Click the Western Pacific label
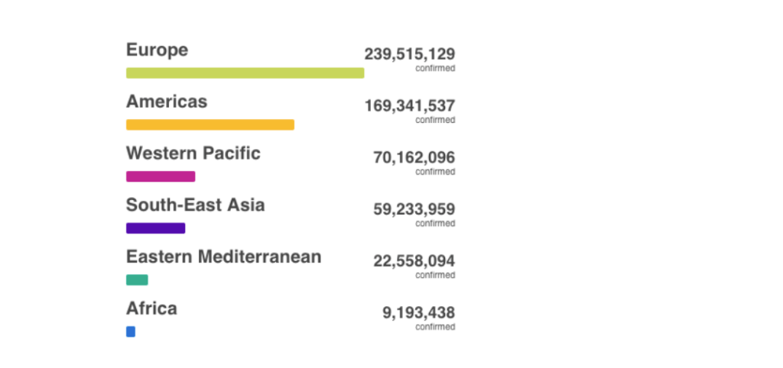Image resolution: width=783 pixels, height=368 pixels. [x=193, y=153]
